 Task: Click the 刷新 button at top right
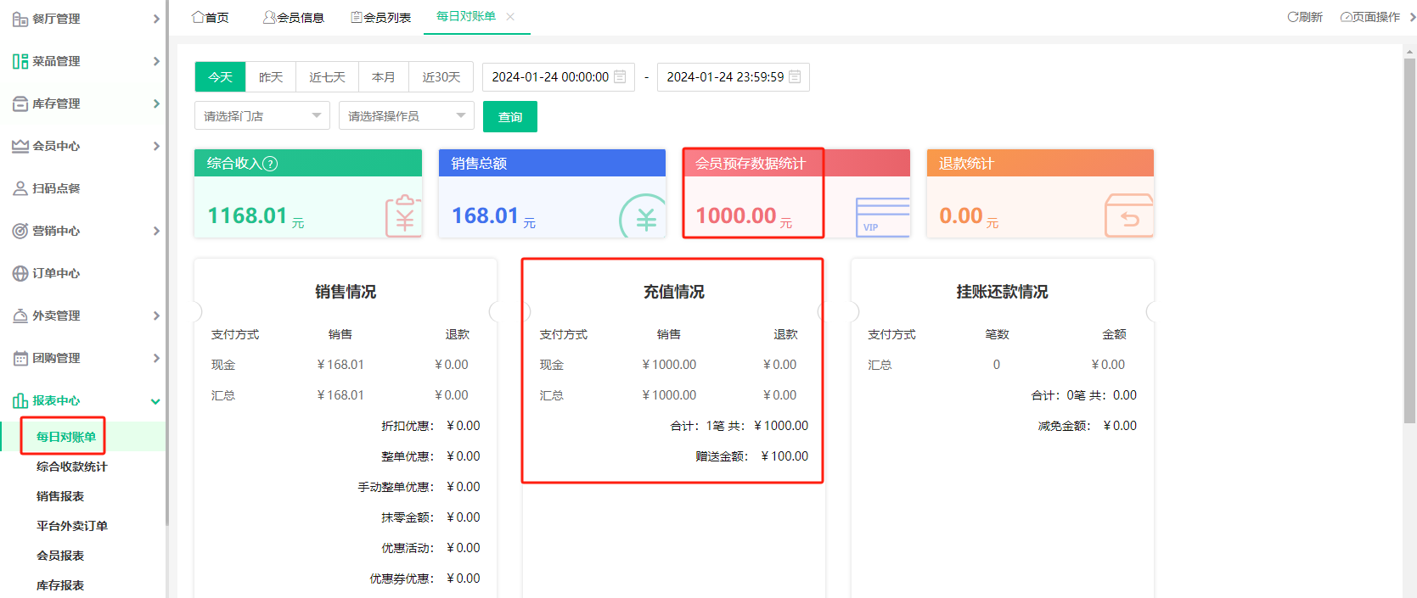pos(1305,17)
